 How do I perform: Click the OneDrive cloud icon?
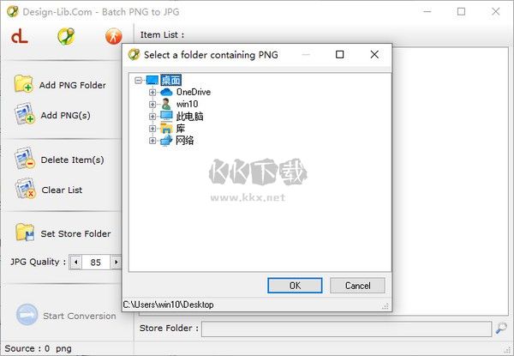pos(166,92)
